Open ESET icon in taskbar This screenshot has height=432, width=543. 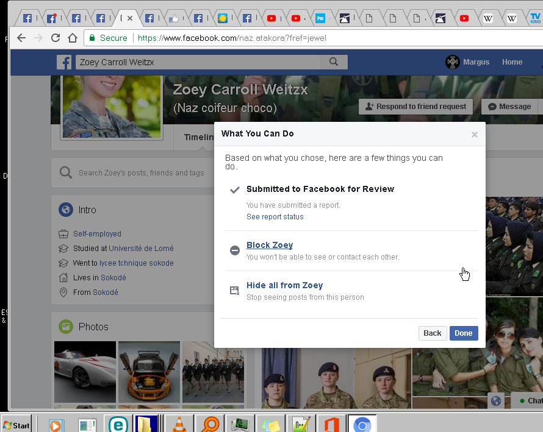pos(118,425)
